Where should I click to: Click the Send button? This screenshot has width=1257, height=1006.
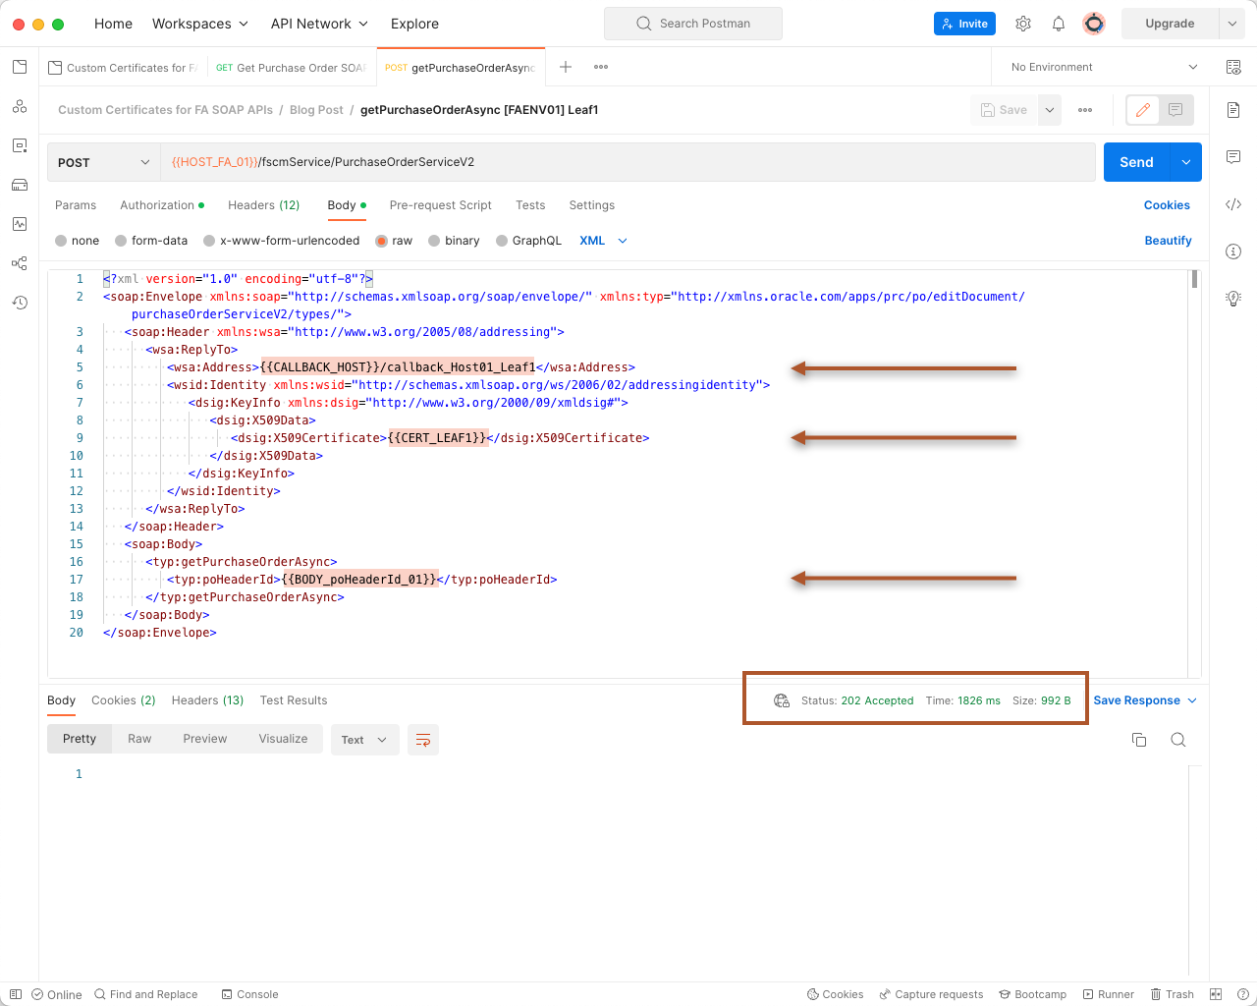point(1136,161)
